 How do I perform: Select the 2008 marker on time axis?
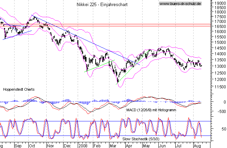(x=82, y=146)
